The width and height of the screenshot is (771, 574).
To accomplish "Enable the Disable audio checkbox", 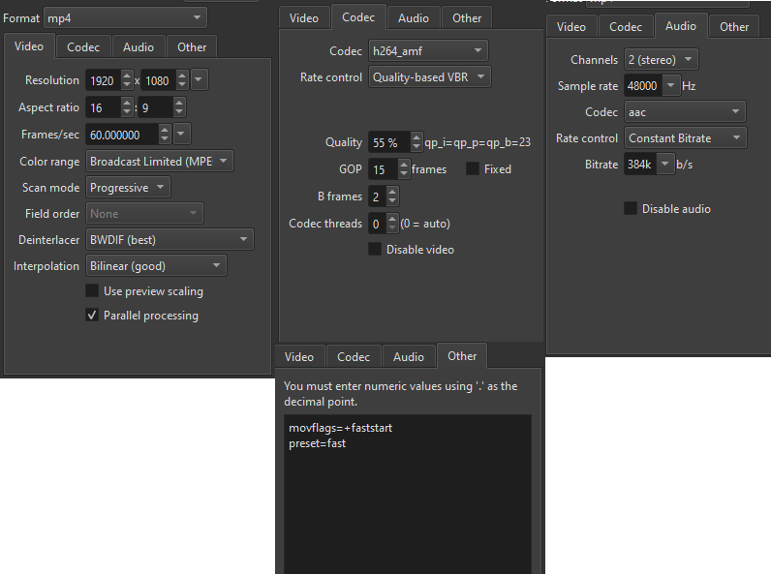I will point(631,208).
